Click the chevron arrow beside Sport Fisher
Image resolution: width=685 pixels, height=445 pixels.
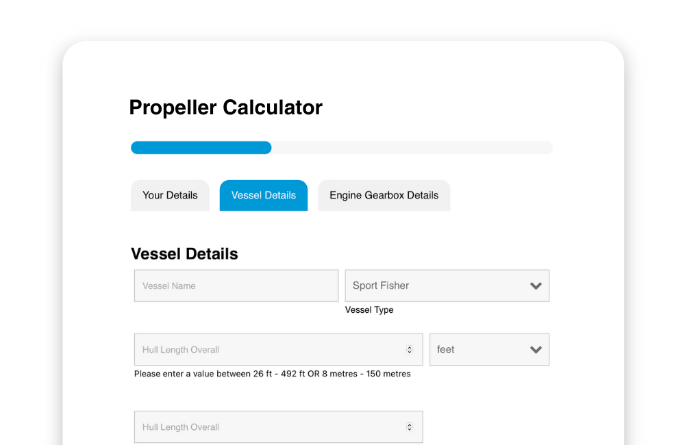pyautogui.click(x=536, y=286)
